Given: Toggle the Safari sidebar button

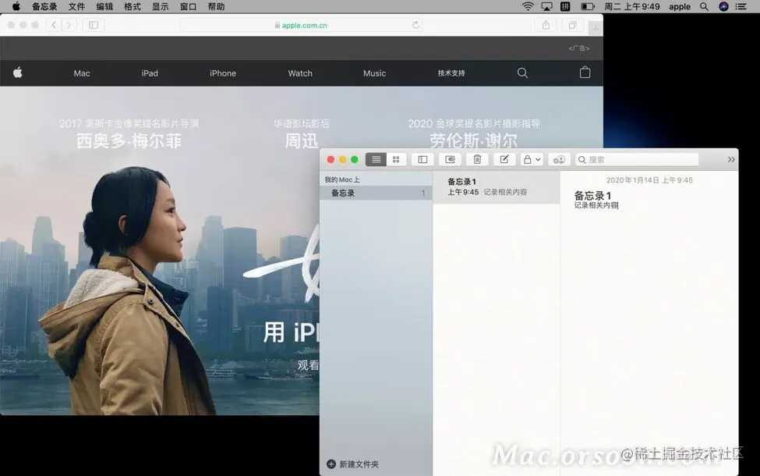Looking at the screenshot, I should pos(94,25).
